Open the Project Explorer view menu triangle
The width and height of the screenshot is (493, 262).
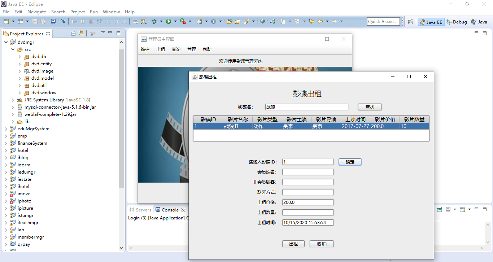click(x=102, y=33)
